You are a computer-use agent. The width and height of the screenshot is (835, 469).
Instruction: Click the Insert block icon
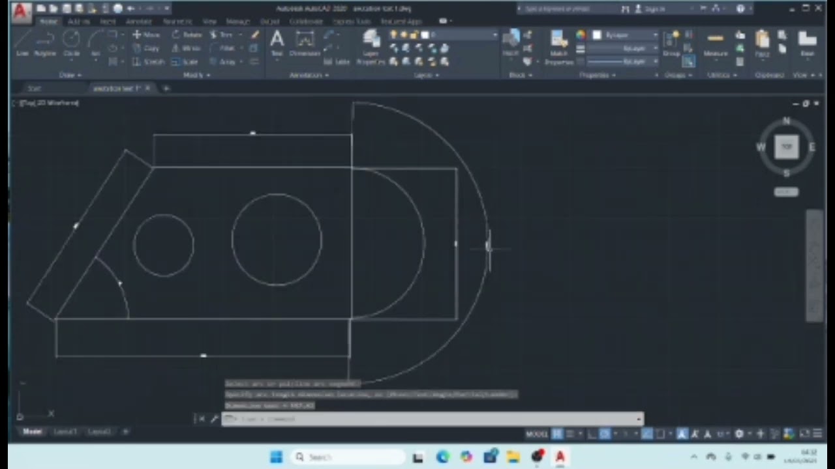pyautogui.click(x=511, y=43)
